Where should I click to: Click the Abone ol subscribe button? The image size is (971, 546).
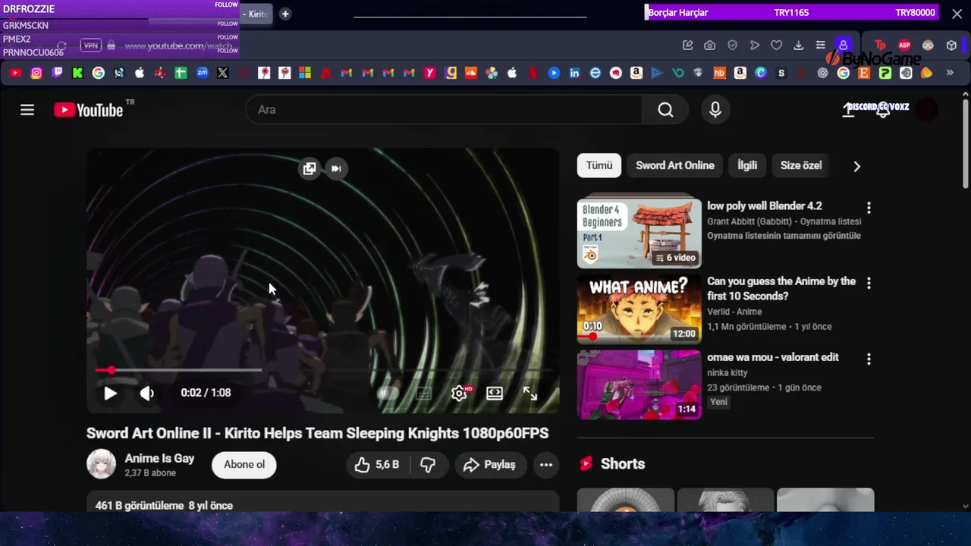pos(244,465)
